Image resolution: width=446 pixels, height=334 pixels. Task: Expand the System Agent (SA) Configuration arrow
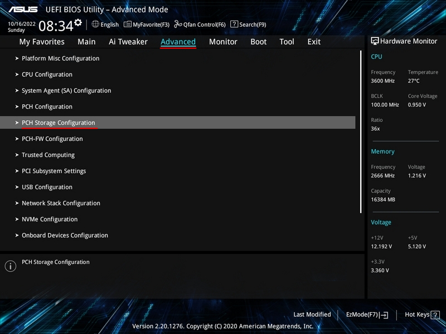(x=17, y=91)
